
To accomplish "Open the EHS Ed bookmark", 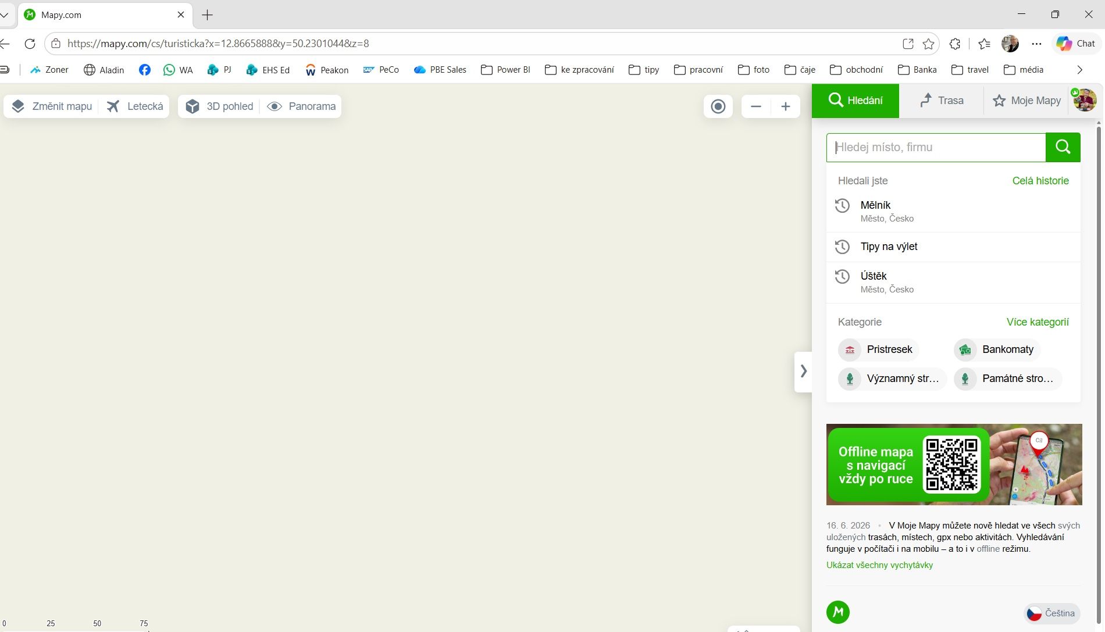I will [x=268, y=70].
